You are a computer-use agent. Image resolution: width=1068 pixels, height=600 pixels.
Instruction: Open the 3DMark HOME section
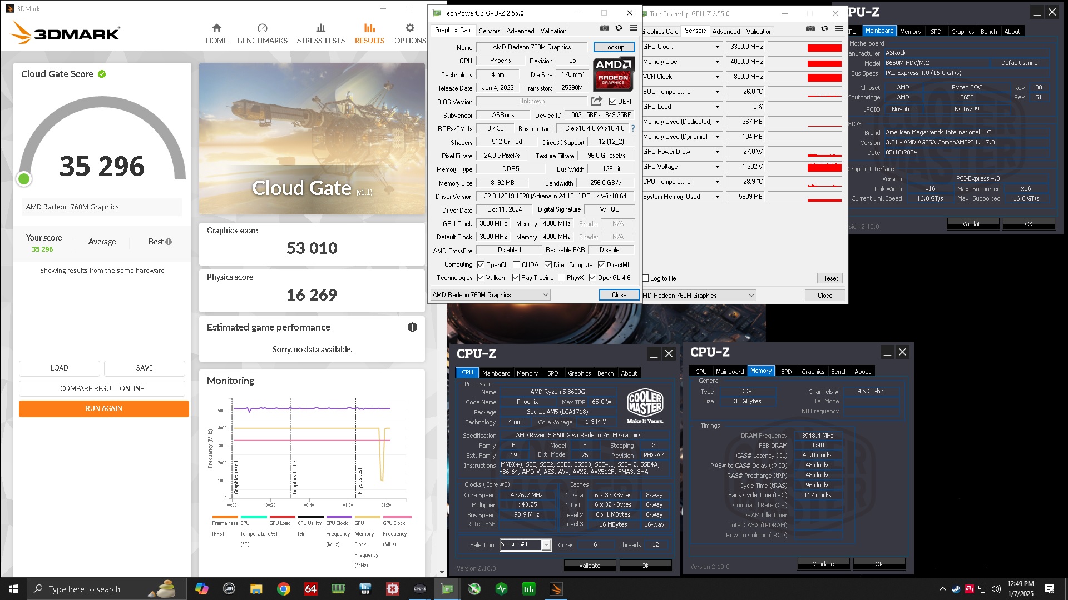coord(216,33)
